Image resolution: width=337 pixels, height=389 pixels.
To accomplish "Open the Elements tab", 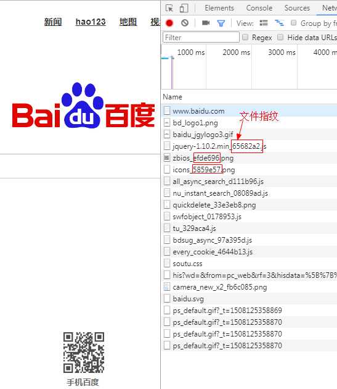I will (219, 8).
